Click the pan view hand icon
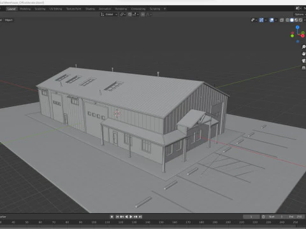The height and width of the screenshot is (229, 306). [303, 53]
